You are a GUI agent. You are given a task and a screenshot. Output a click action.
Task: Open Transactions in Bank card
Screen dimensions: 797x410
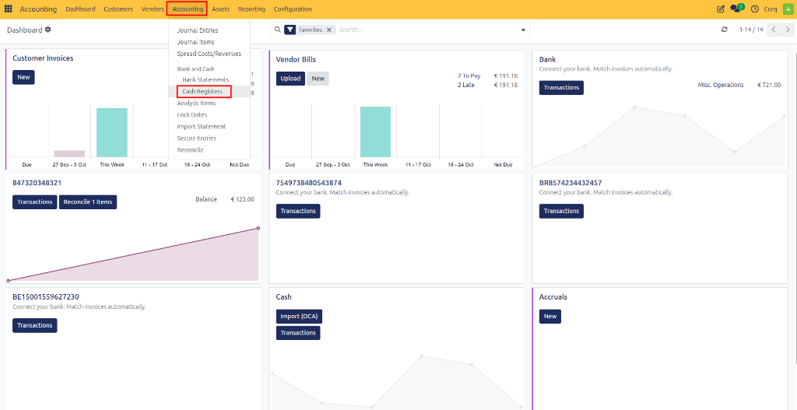click(x=561, y=88)
